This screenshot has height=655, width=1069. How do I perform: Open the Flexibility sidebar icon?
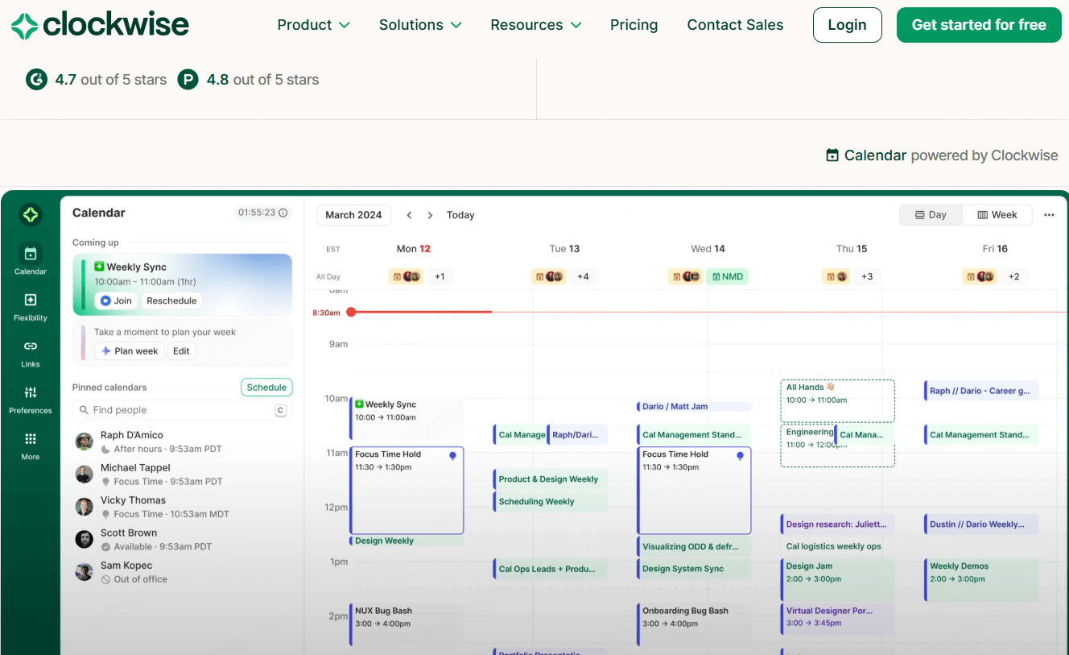tap(31, 301)
